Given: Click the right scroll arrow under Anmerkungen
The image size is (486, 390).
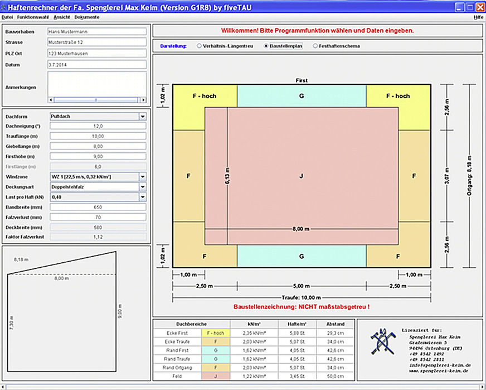Looking at the screenshot, I should 144,100.
